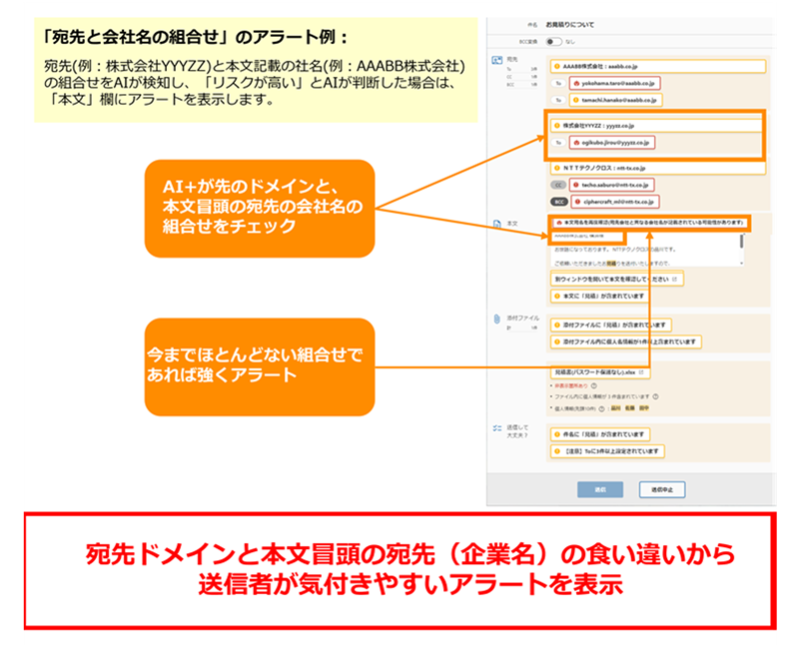Check the tamachi.hanako@aaabb.co.jp recipient
The width and height of the screenshot is (799, 653).
pos(613,101)
